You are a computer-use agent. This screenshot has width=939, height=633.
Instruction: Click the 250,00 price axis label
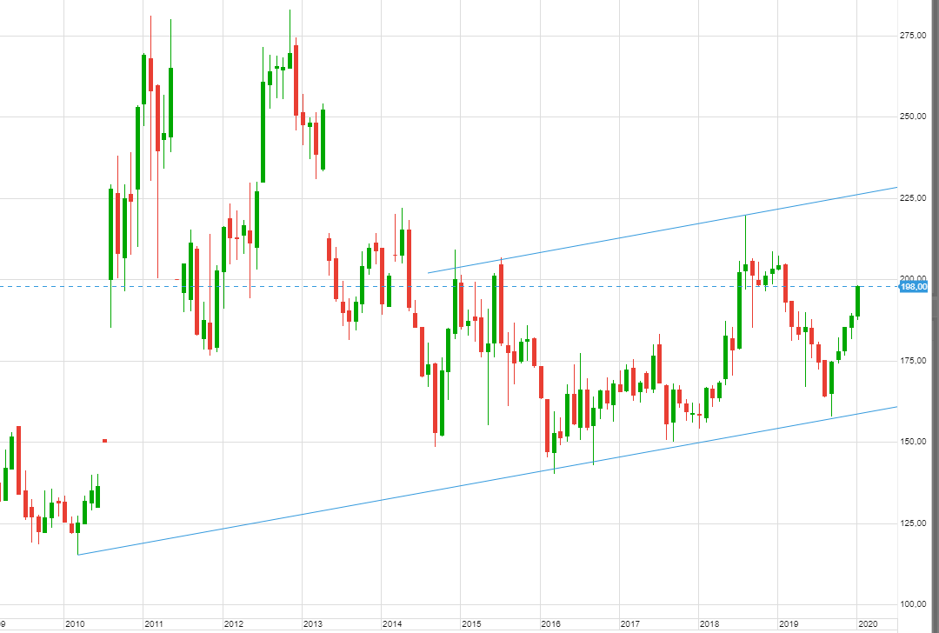click(912, 117)
